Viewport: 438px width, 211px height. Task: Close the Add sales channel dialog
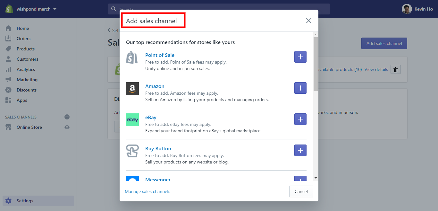[x=309, y=21]
